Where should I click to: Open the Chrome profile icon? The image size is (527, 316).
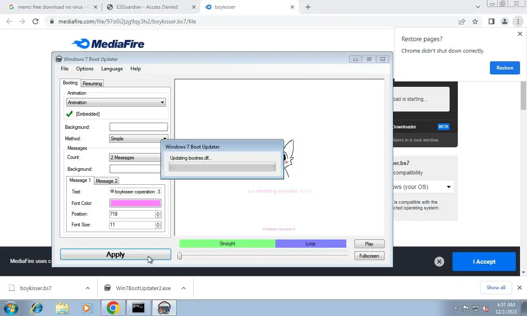tap(505, 21)
